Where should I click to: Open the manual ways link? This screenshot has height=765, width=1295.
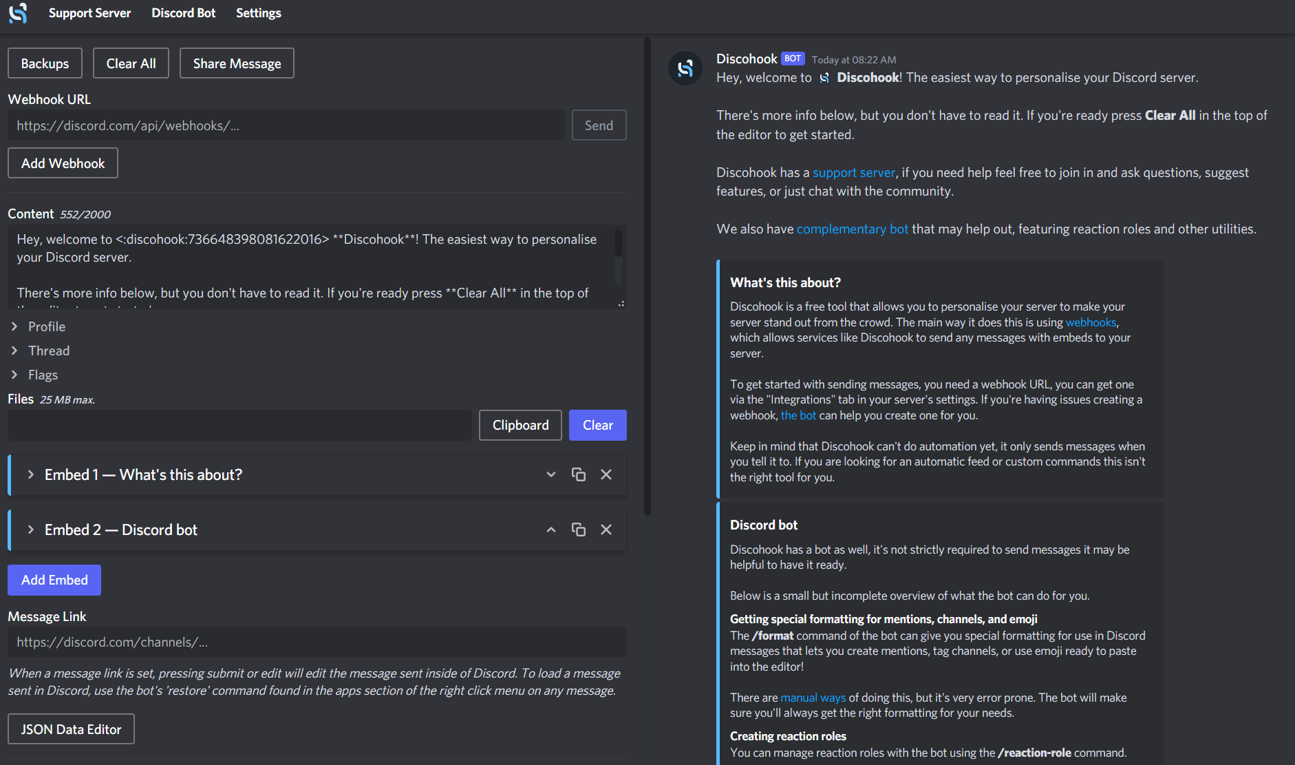click(813, 698)
